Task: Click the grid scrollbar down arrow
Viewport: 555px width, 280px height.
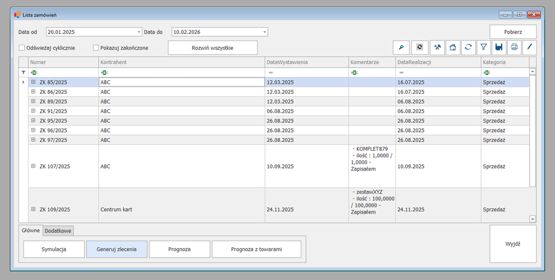Action: coord(533,219)
